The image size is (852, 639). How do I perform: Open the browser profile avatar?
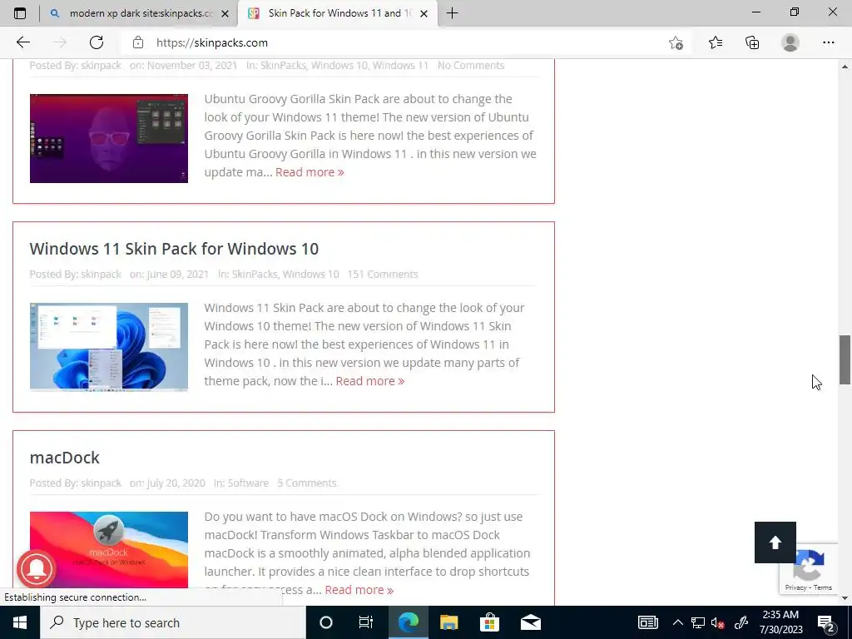click(x=790, y=42)
